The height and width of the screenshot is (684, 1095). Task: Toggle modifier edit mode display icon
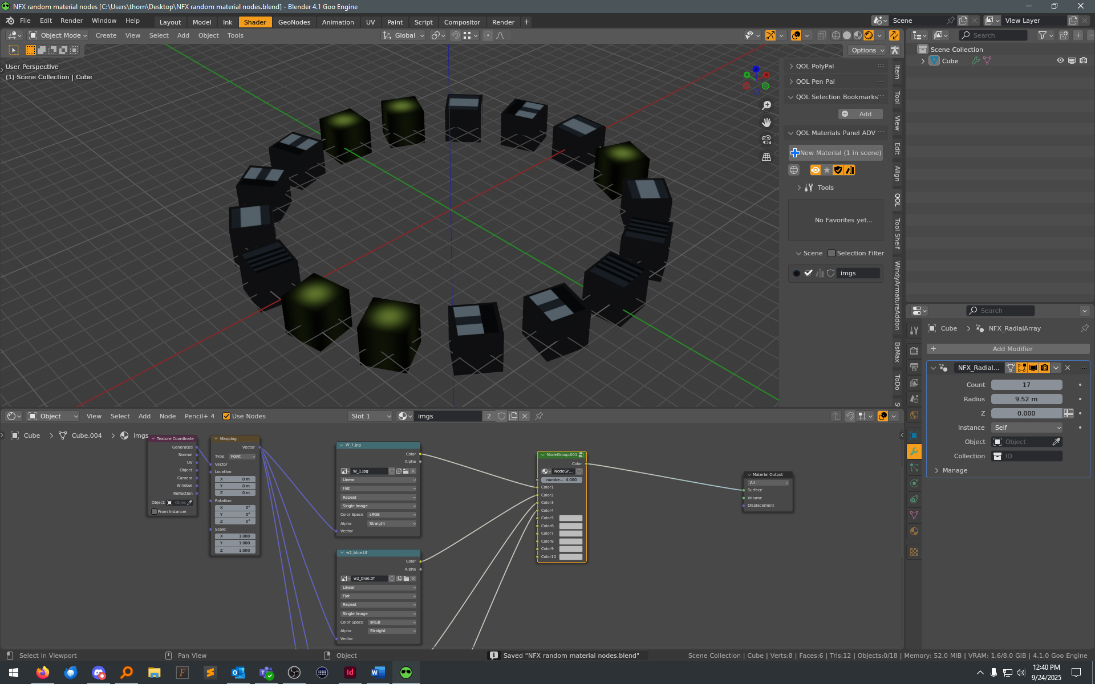[1021, 368]
